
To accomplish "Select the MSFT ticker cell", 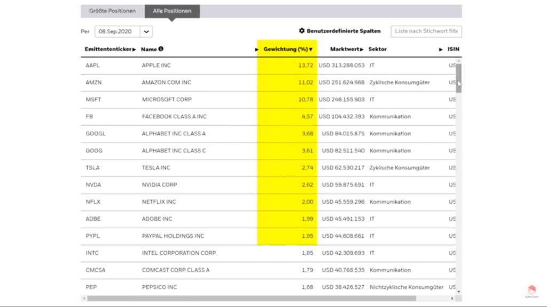I will [93, 100].
